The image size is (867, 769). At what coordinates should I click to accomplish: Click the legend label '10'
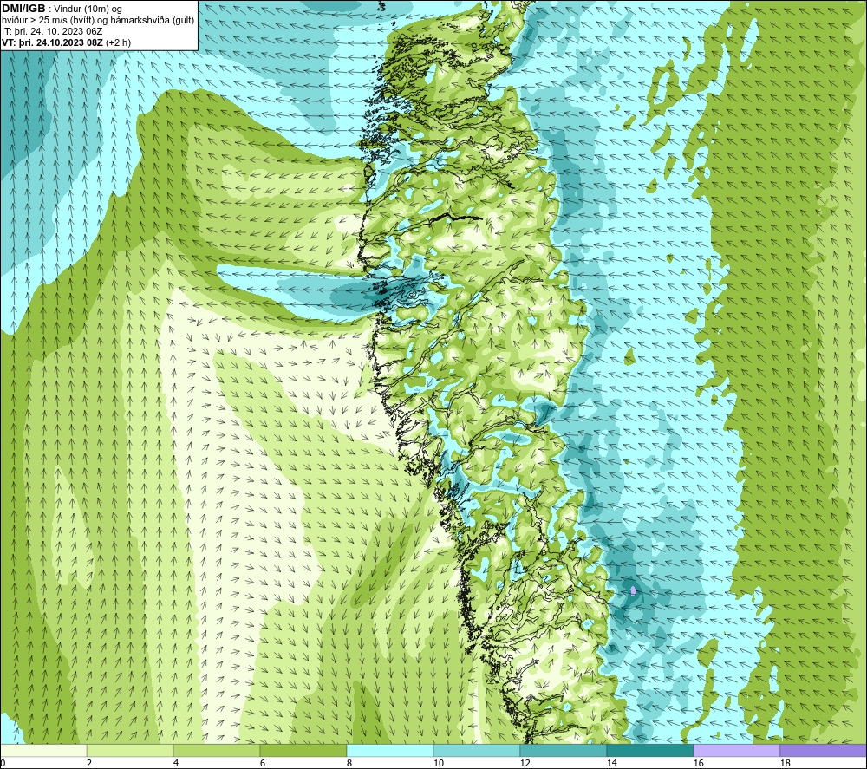click(x=438, y=763)
